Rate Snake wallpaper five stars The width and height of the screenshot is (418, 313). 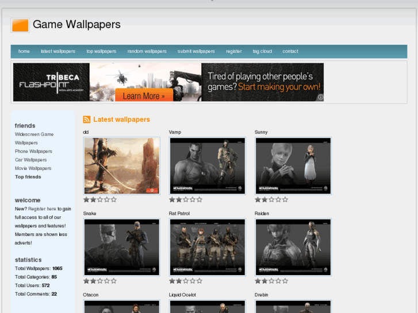pyautogui.click(x=114, y=281)
